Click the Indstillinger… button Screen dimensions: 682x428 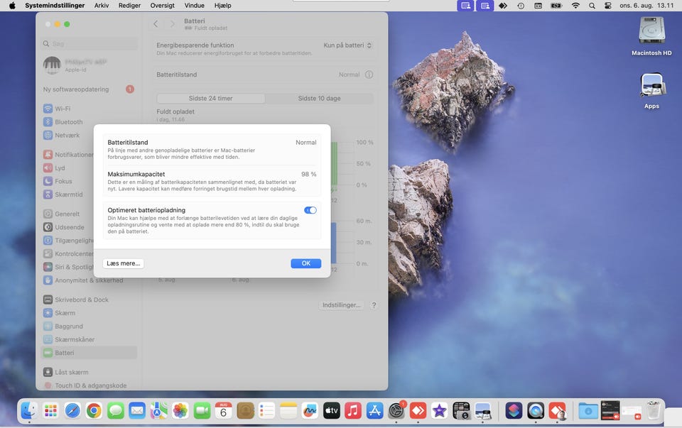coord(342,305)
